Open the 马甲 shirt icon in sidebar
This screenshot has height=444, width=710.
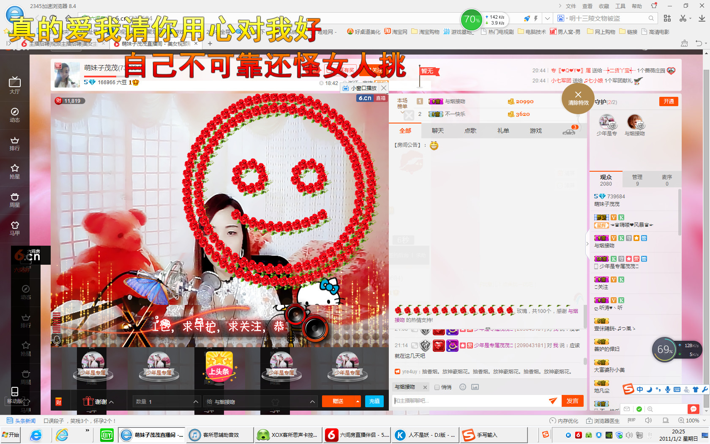[x=15, y=228]
